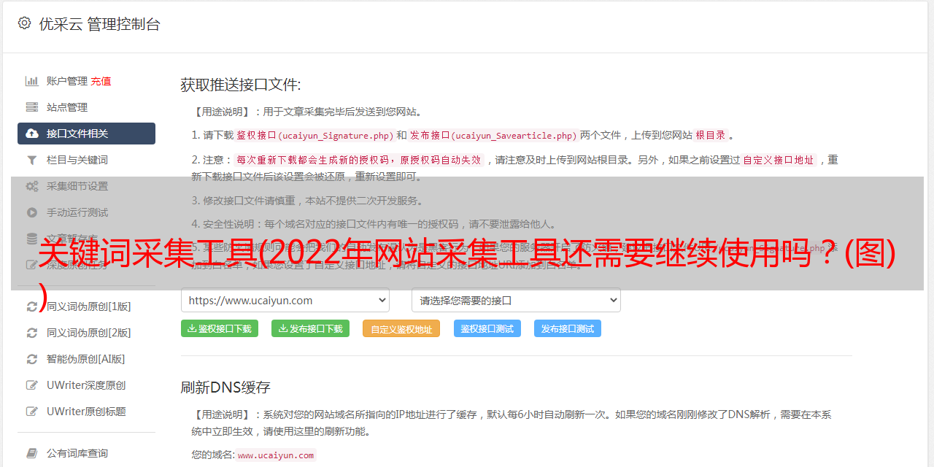Click the orange 自定义鉴权地址 button
Viewport: 934px width, 467px height.
[401, 328]
